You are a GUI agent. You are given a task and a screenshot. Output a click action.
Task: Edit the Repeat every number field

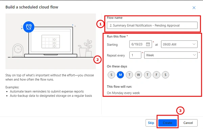[x=135, y=55]
